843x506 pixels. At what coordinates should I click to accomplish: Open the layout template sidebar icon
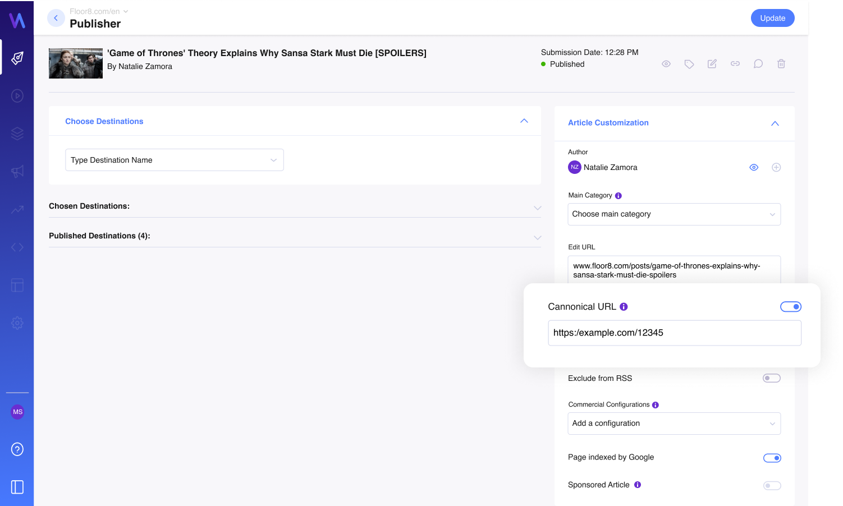17,285
